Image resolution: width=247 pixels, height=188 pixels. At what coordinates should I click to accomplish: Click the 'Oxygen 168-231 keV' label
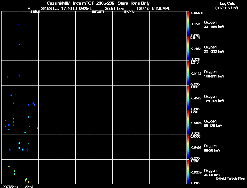[214, 74]
